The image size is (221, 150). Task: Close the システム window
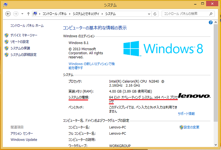212,4
